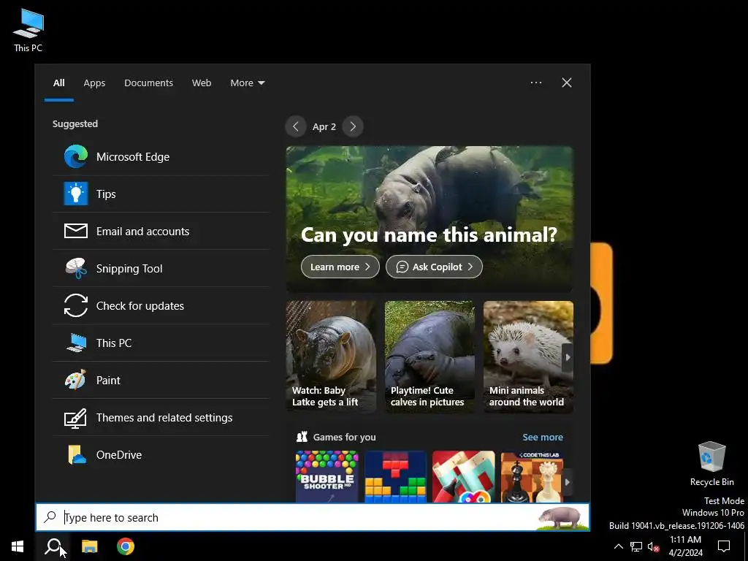Image resolution: width=748 pixels, height=561 pixels.
Task: Open Themes and related settings
Action: tap(161, 417)
